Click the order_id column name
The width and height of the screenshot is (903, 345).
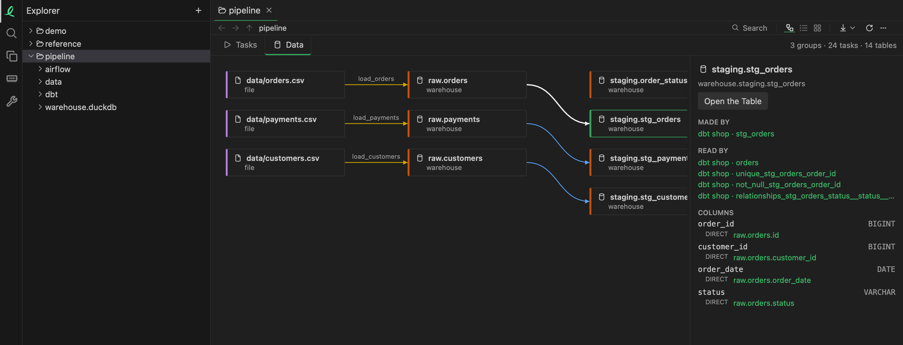click(x=716, y=224)
